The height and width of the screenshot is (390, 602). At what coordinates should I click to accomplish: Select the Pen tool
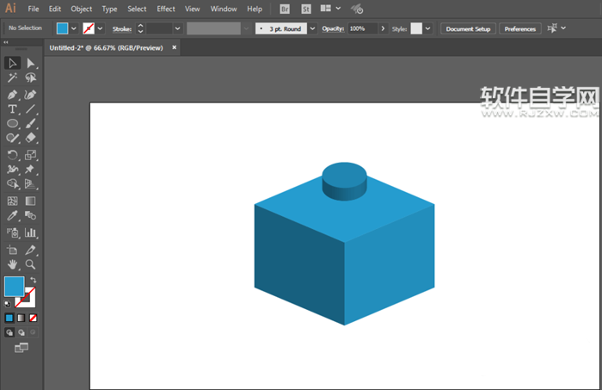(13, 94)
